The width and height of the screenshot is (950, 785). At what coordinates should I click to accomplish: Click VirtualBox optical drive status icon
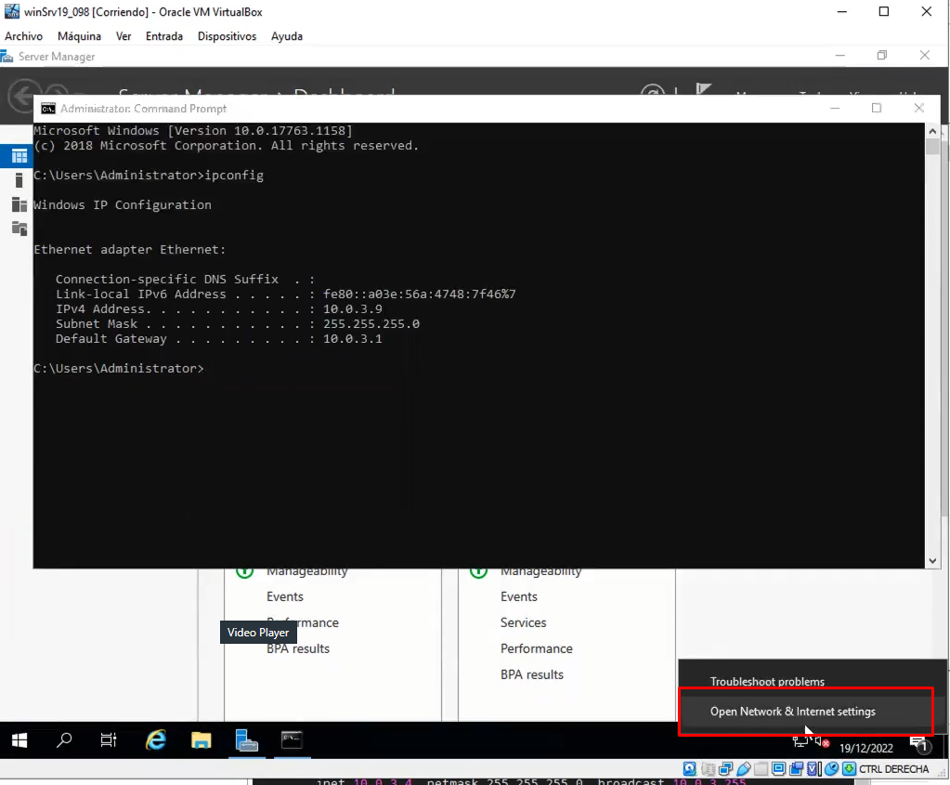coord(708,769)
